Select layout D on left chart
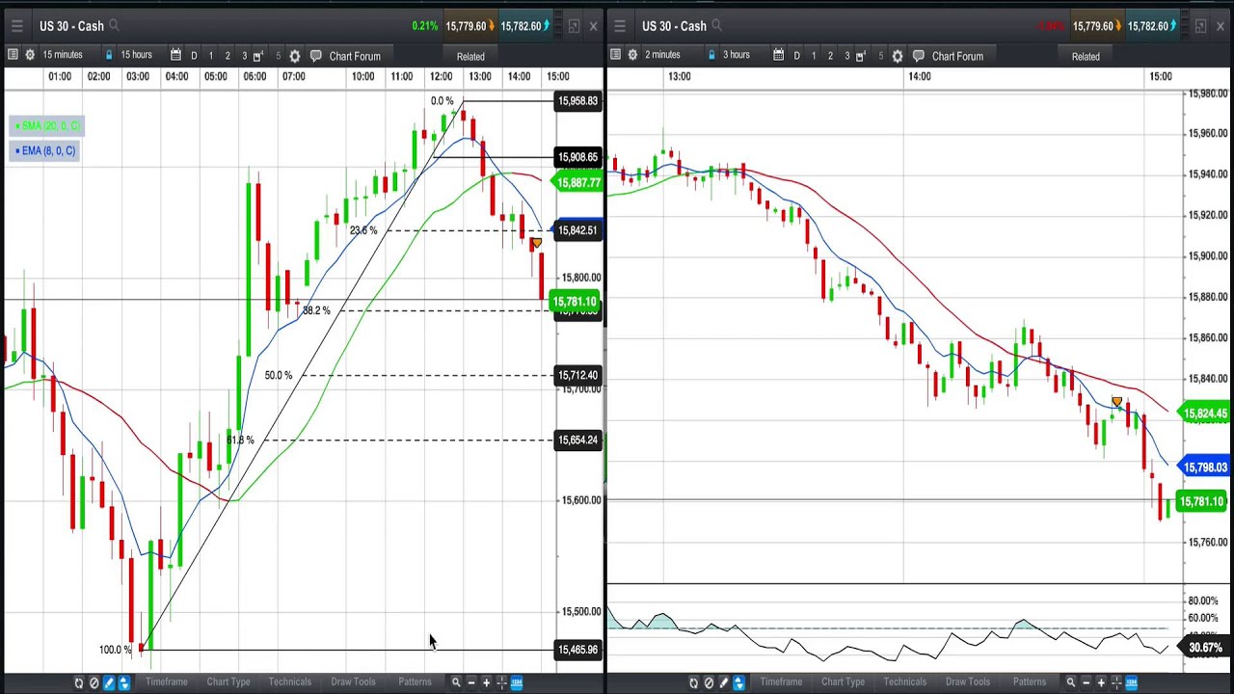The width and height of the screenshot is (1234, 694). 194,56
